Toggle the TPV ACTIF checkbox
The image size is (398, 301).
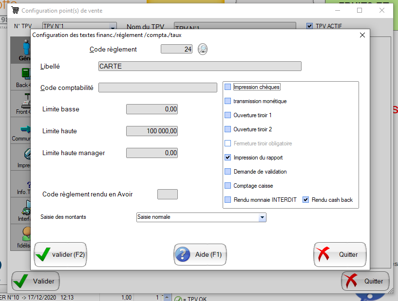click(309, 26)
